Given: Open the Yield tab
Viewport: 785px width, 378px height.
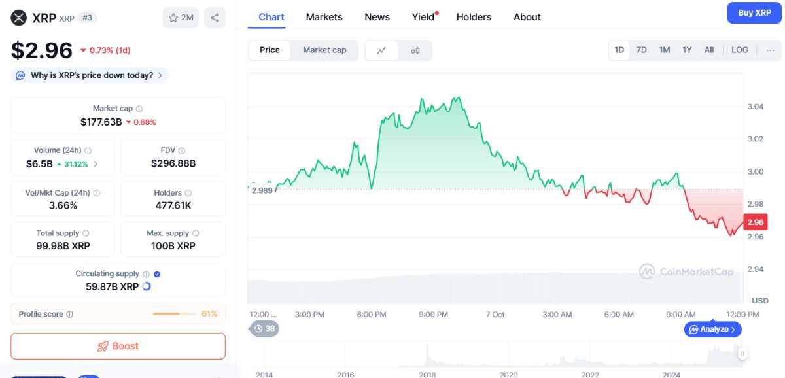Looking at the screenshot, I should [423, 17].
